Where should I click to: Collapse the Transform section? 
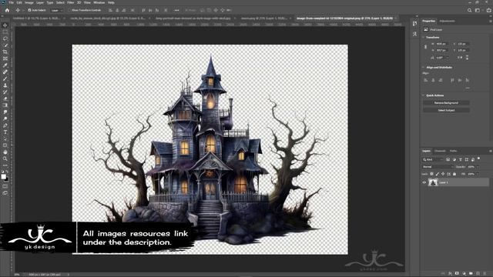coord(423,38)
